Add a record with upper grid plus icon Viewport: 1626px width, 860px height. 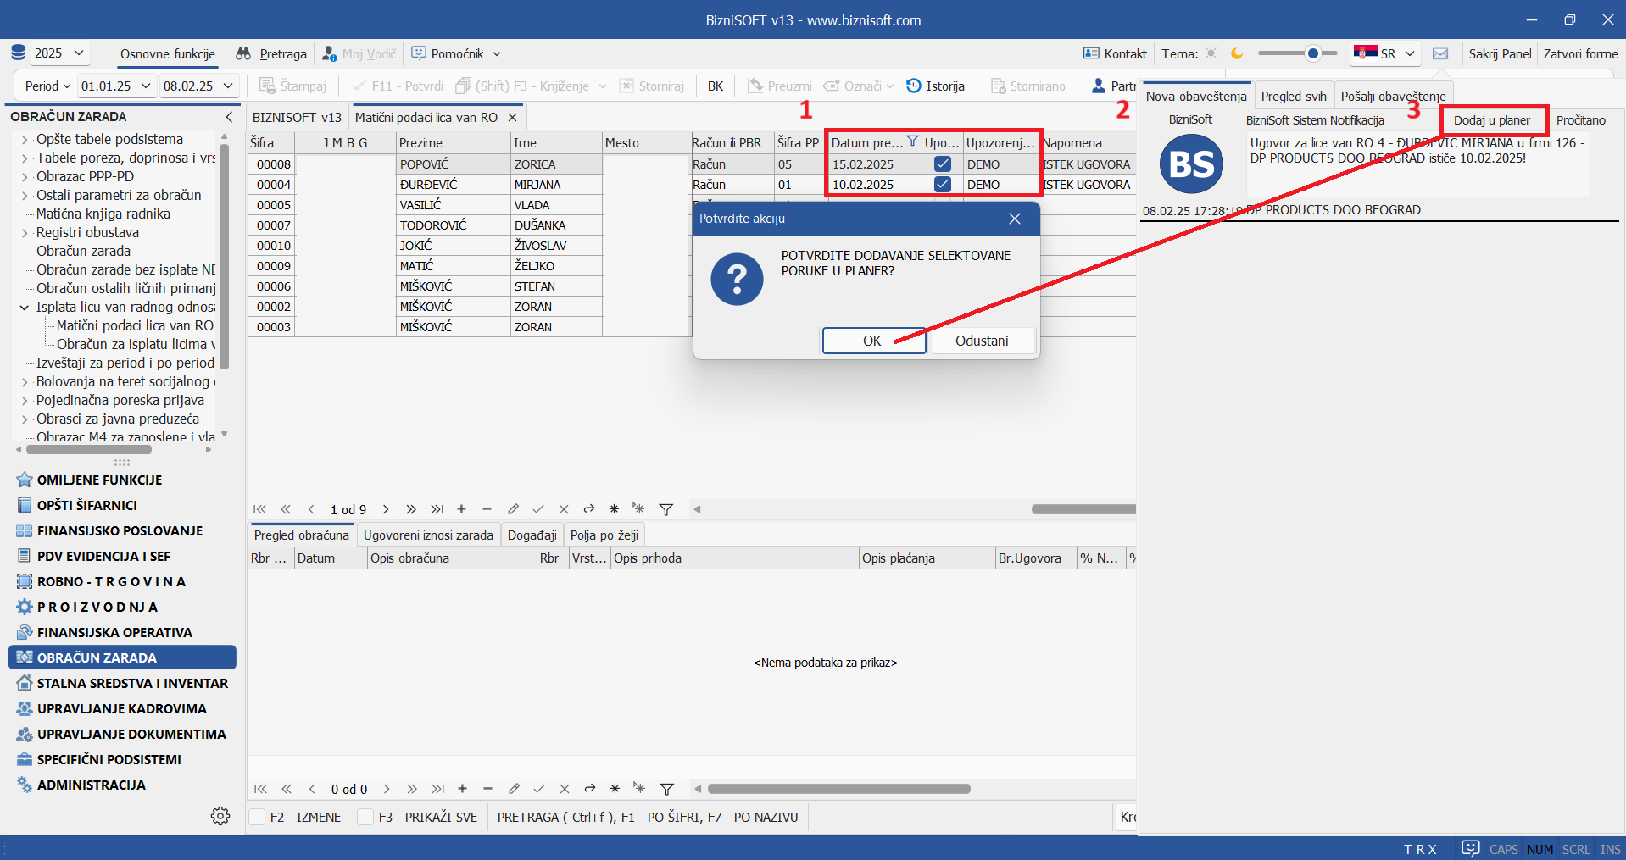461,509
